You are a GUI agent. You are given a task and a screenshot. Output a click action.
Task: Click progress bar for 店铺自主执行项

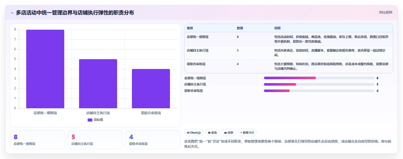point(319,84)
